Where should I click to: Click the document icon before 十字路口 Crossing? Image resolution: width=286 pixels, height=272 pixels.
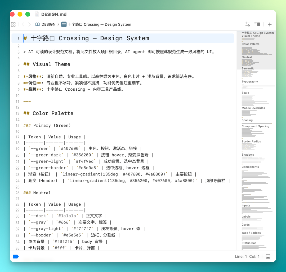[64, 24]
